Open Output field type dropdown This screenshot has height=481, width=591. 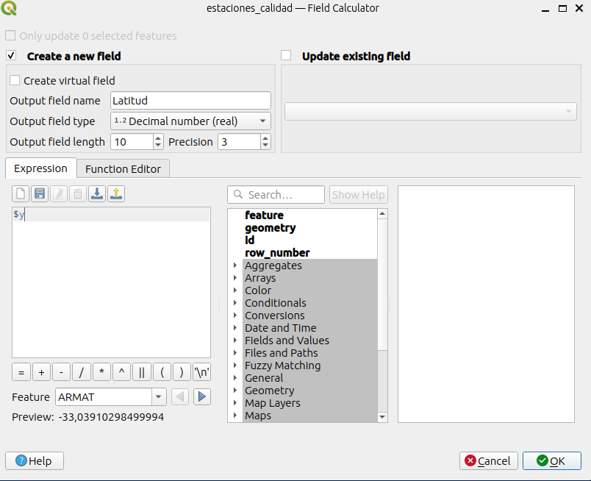tap(190, 121)
